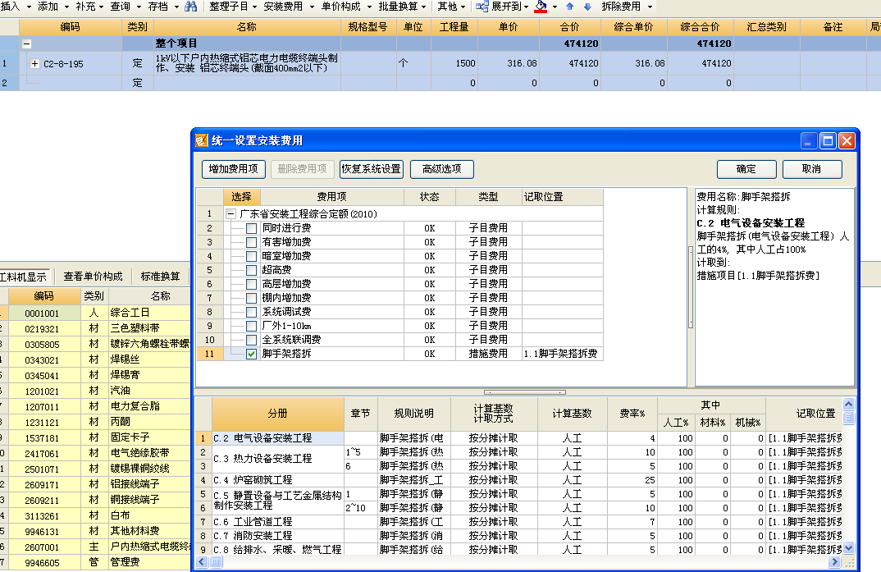The height and width of the screenshot is (572, 881).
Task: Click the 取消 button
Action: (811, 169)
